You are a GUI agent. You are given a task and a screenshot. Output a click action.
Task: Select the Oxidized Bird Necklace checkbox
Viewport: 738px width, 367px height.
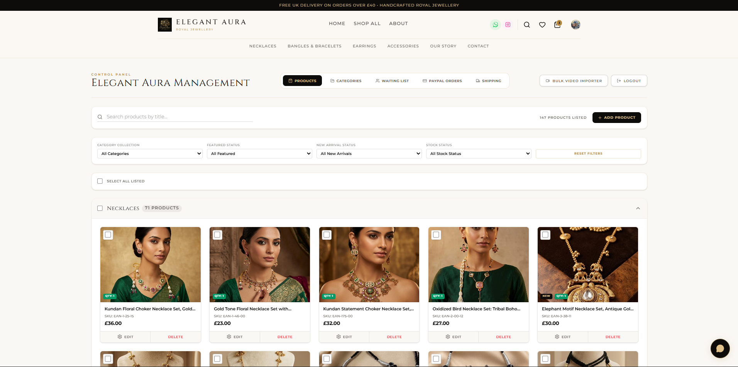(436, 235)
